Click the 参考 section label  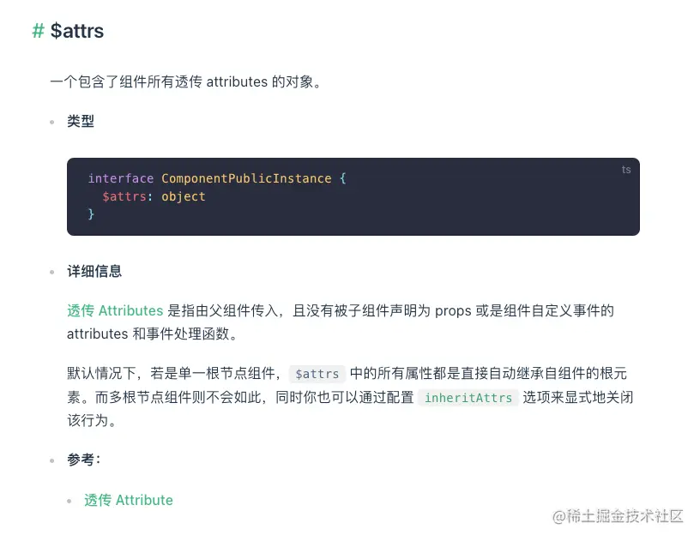point(83,460)
